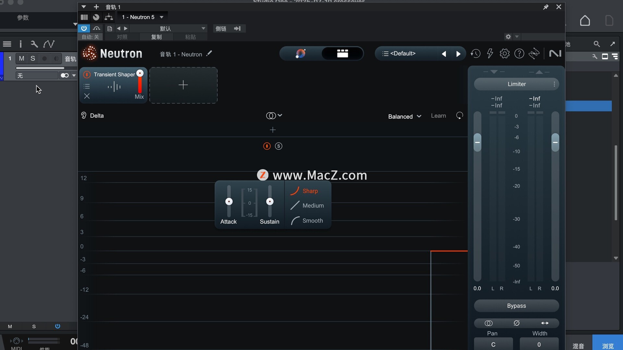Open the track list menu icon
The image size is (623, 350).
(7, 44)
